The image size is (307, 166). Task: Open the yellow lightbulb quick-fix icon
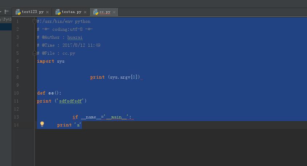[x=42, y=124]
